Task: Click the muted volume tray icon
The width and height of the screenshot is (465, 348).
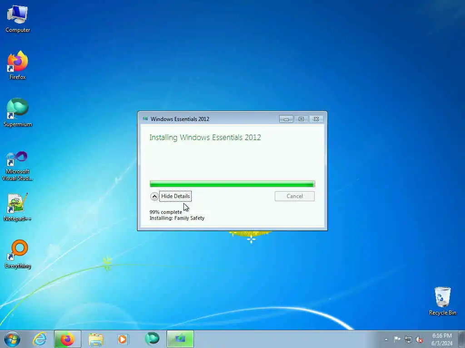Action: [x=419, y=340]
